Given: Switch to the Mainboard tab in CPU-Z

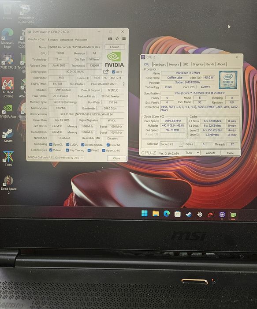Looking at the screenshot, I should (x=160, y=64).
